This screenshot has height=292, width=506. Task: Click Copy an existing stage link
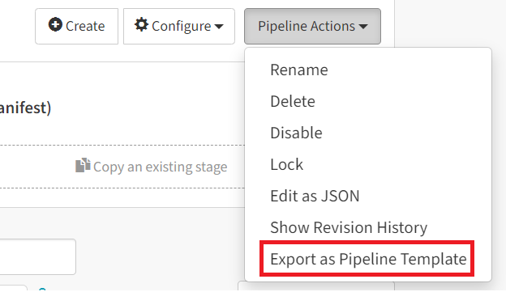pos(152,167)
